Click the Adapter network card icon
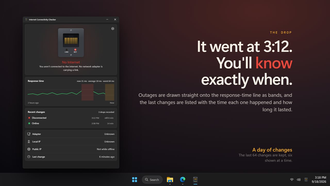 pos(29,134)
